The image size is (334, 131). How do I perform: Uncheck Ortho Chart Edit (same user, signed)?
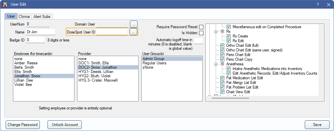click(x=222, y=50)
